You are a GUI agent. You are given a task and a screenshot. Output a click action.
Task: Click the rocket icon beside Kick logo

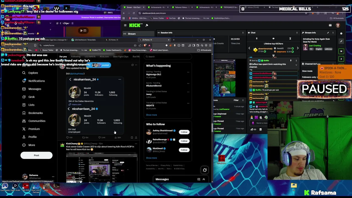click(147, 25)
